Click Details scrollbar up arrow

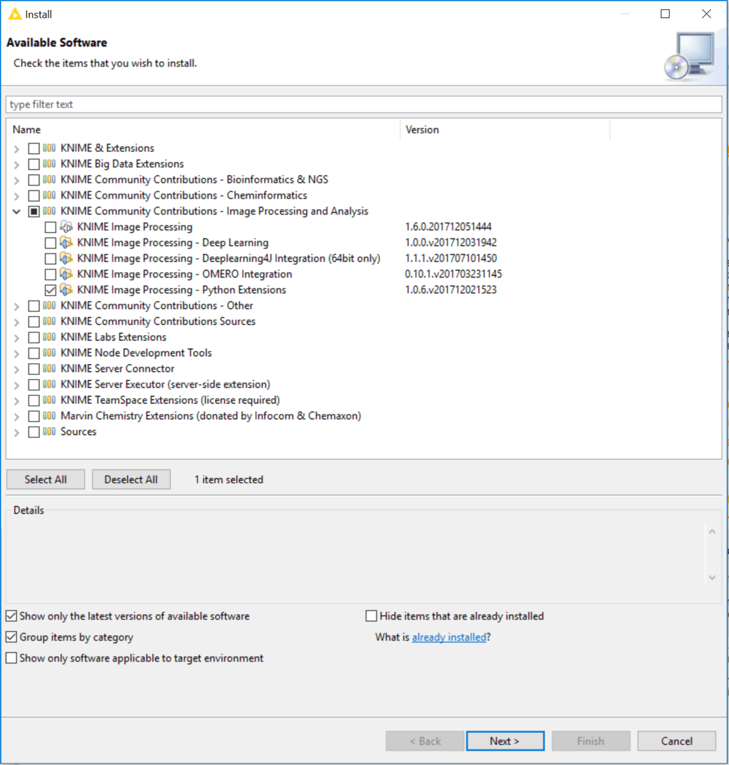[712, 532]
